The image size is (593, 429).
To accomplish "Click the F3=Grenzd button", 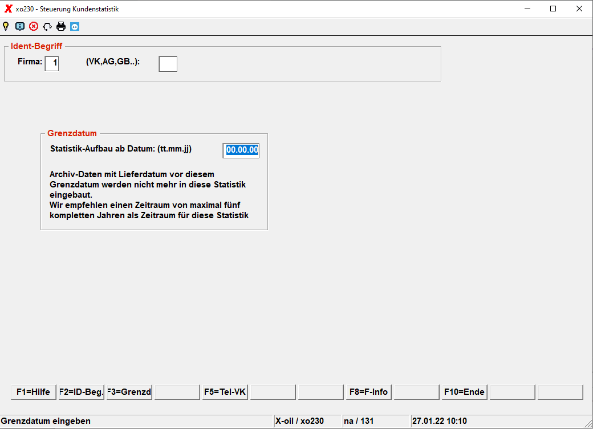I will click(129, 392).
